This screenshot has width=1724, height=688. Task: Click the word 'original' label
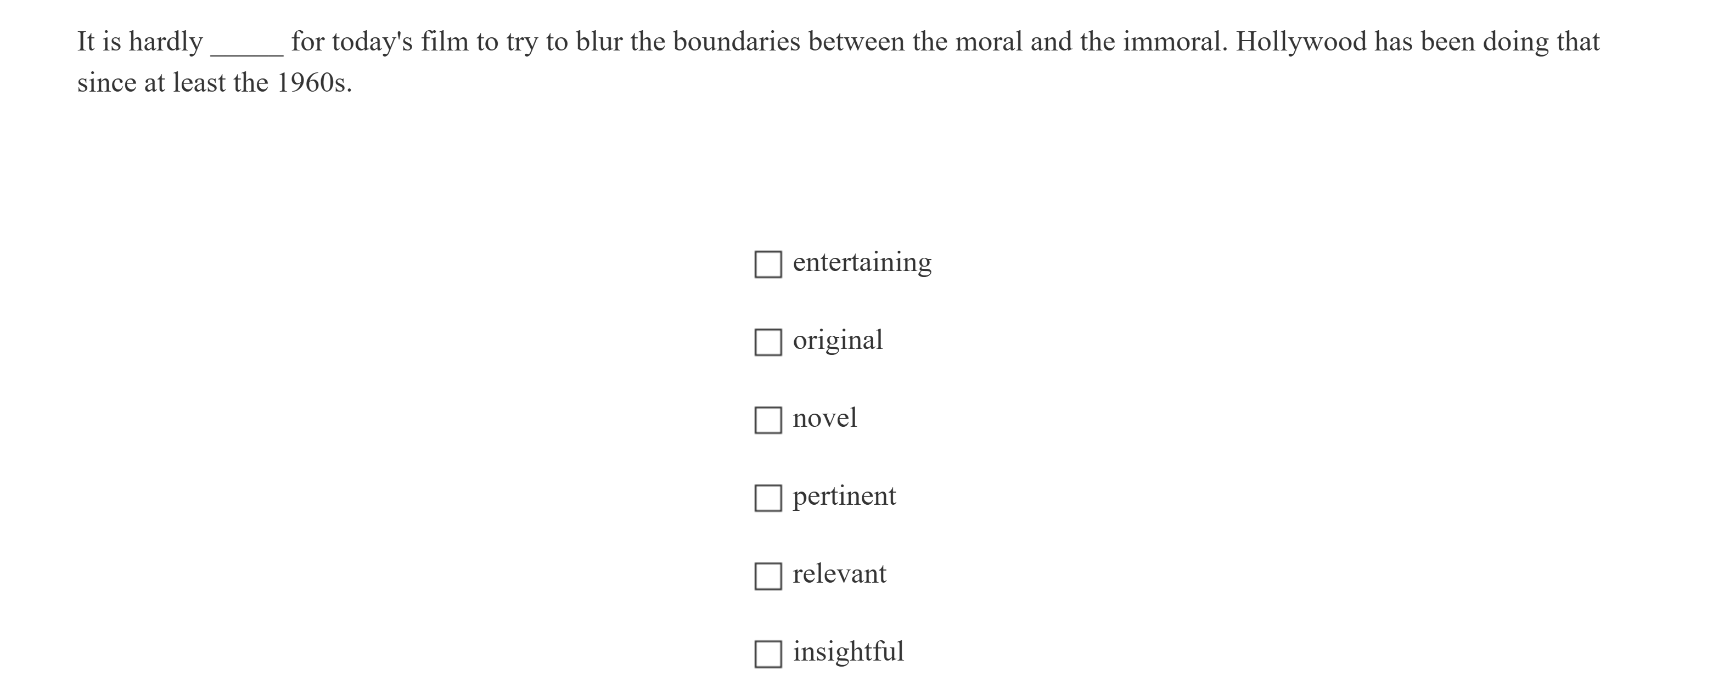click(x=837, y=341)
